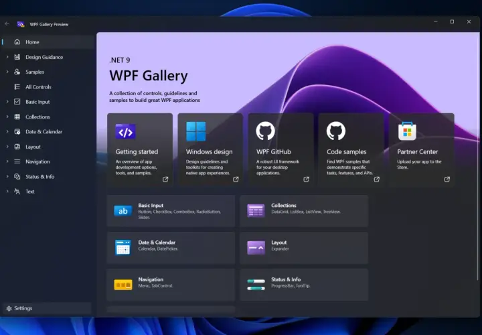This screenshot has width=482, height=335.
Task: Expand the Date & Calendar chevron
Action: (x=7, y=132)
